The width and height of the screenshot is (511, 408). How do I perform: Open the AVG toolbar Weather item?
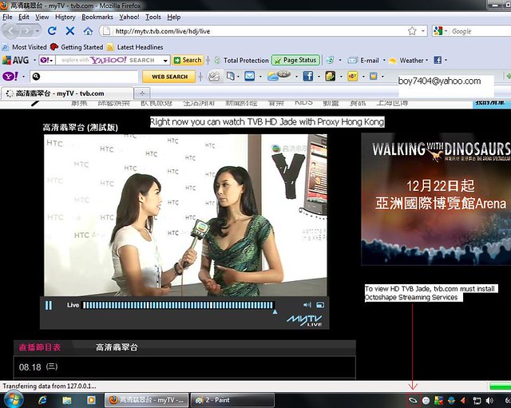[x=406, y=61]
